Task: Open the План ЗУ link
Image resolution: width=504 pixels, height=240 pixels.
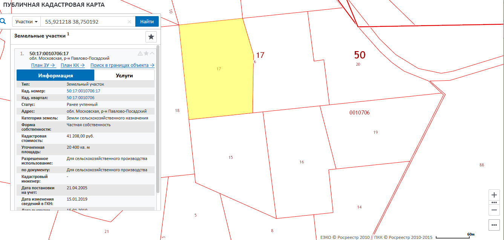Action: point(43,65)
